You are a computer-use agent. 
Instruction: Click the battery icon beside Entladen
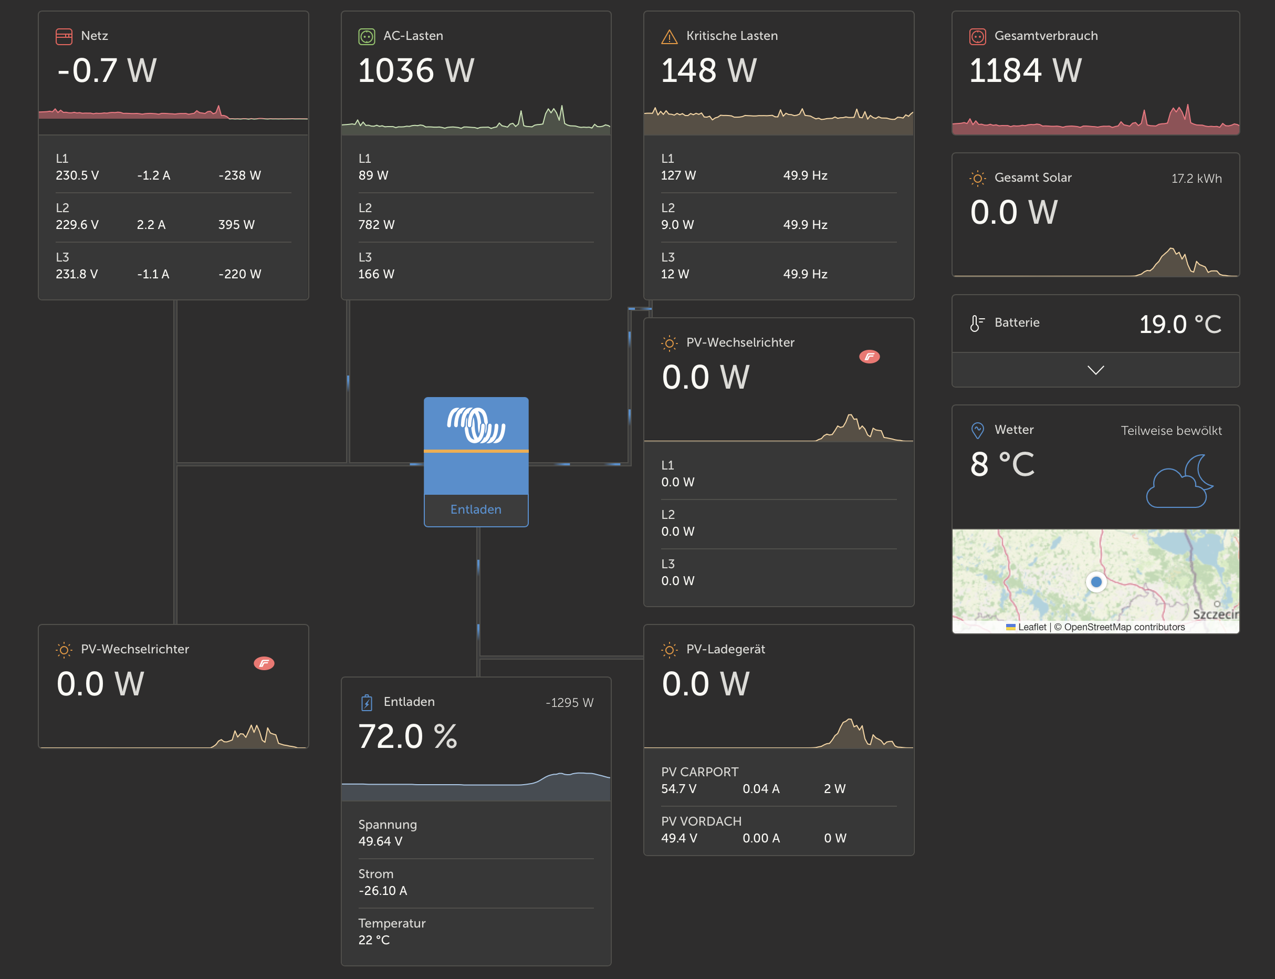(367, 703)
